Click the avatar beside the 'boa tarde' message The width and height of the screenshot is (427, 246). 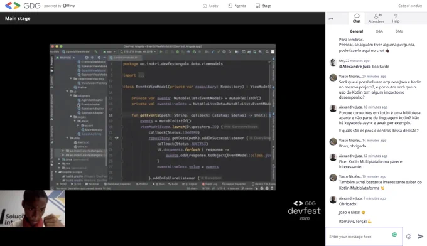click(333, 62)
